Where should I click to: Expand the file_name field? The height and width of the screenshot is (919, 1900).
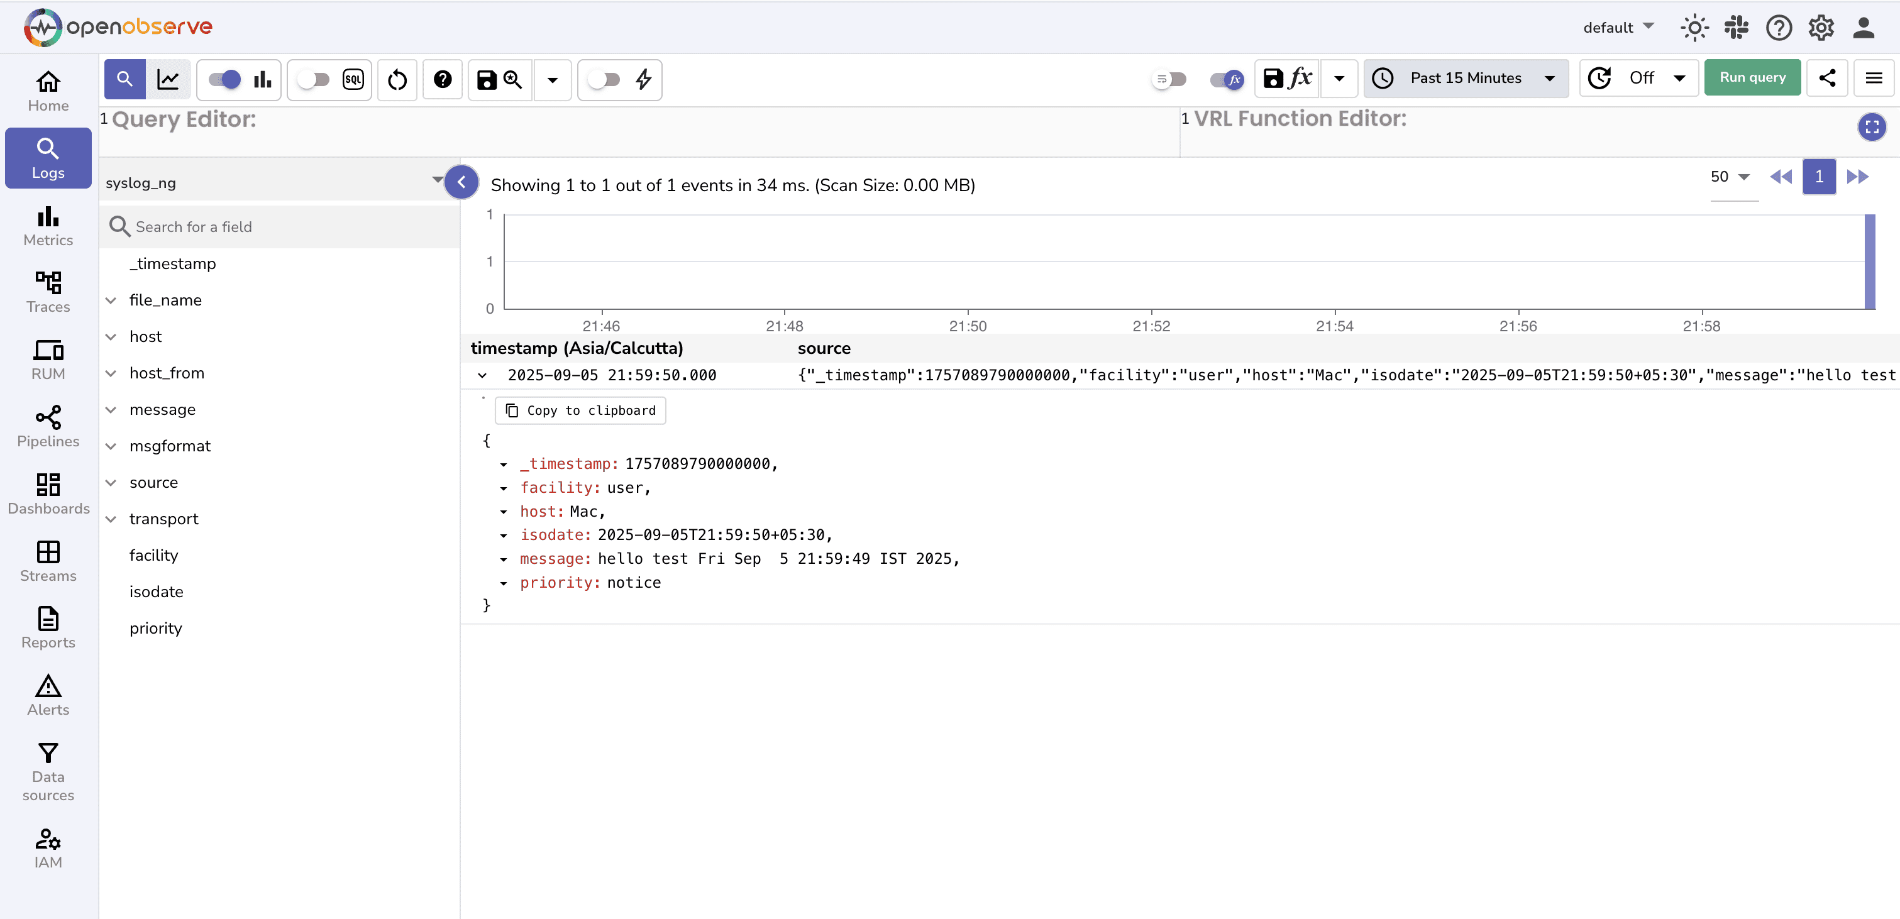click(111, 300)
